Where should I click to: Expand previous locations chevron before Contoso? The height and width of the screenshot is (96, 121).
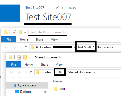(x=37, y=47)
